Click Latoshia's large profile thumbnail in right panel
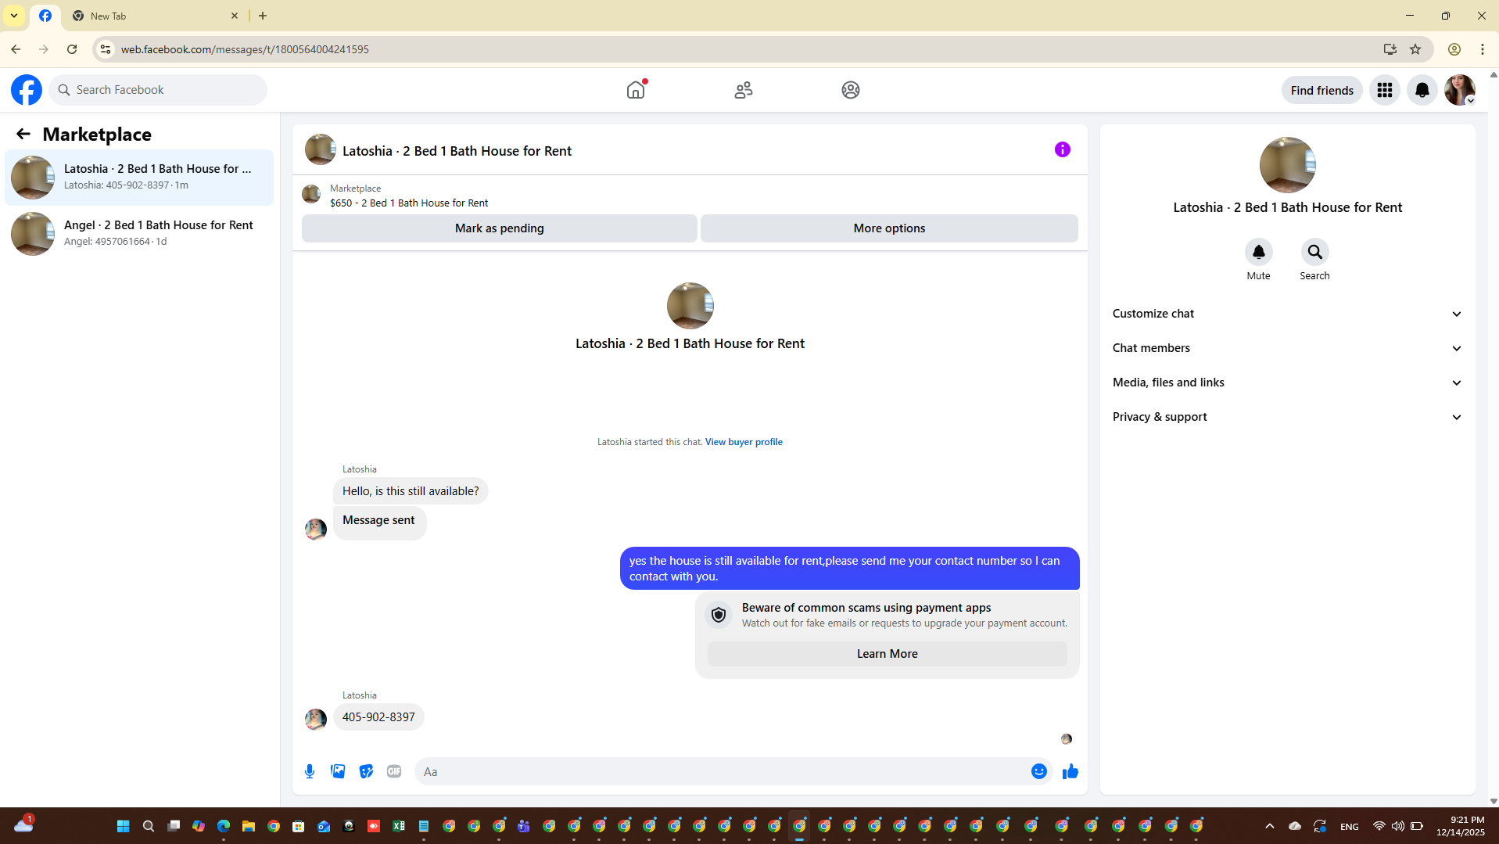This screenshot has height=844, width=1499. [x=1287, y=165]
